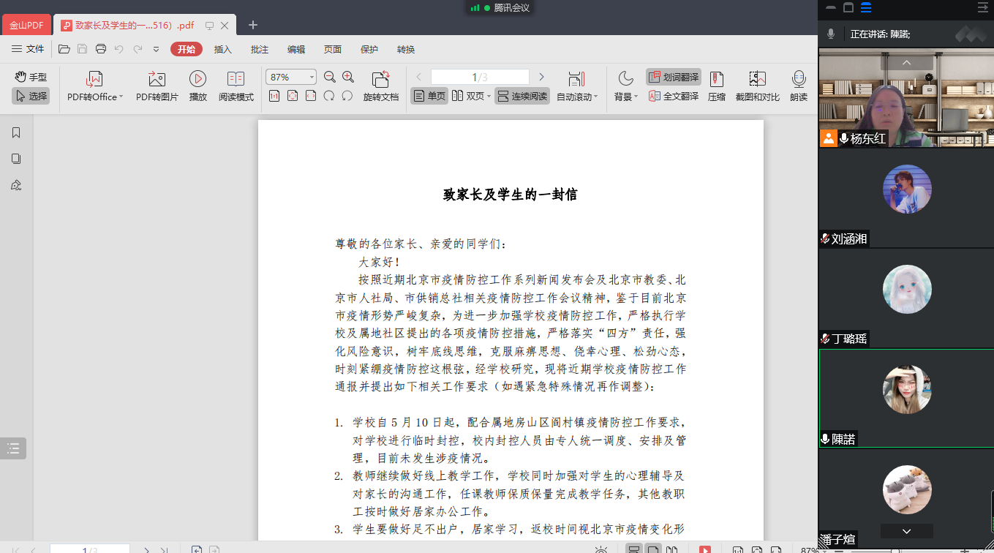Image resolution: width=994 pixels, height=553 pixels.
Task: Expand the PDF转Office dropdown
Action: point(121,97)
